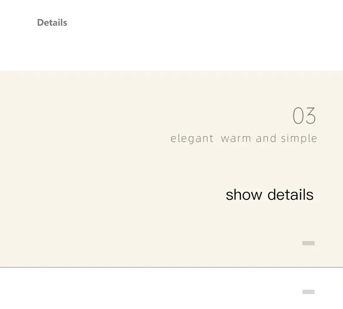343x309 pixels.
Task: Click the word "warm" in the tagline
Action: pos(236,138)
